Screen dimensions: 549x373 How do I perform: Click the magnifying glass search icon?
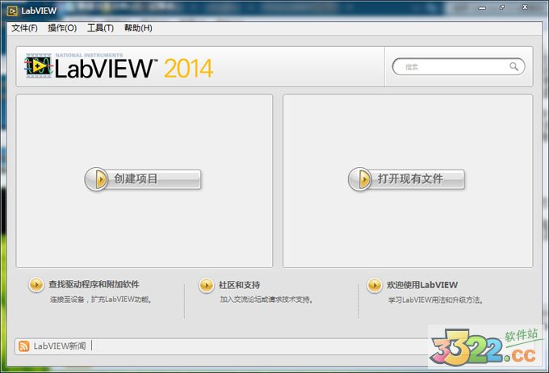(513, 66)
